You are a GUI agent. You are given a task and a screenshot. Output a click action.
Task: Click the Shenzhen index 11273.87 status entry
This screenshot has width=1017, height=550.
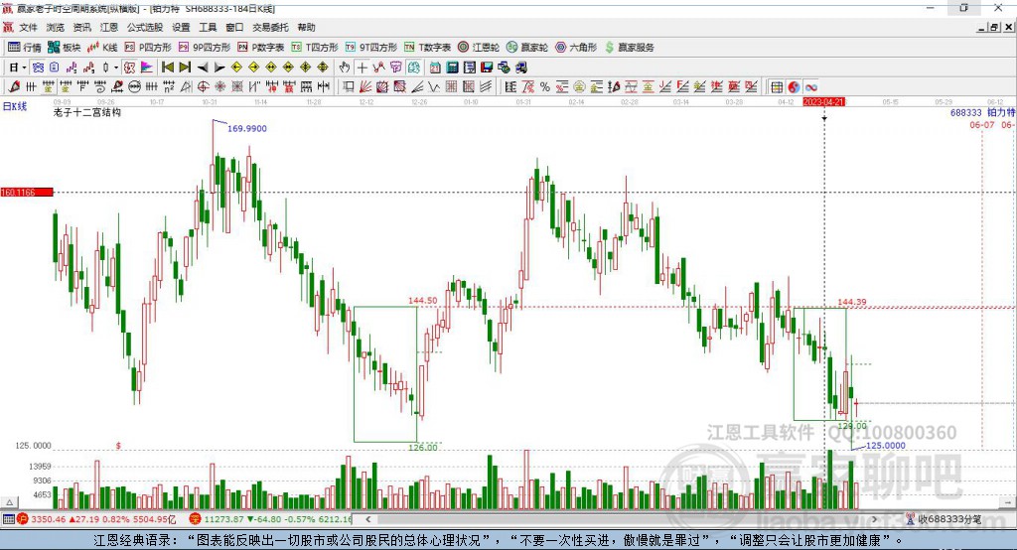click(271, 519)
